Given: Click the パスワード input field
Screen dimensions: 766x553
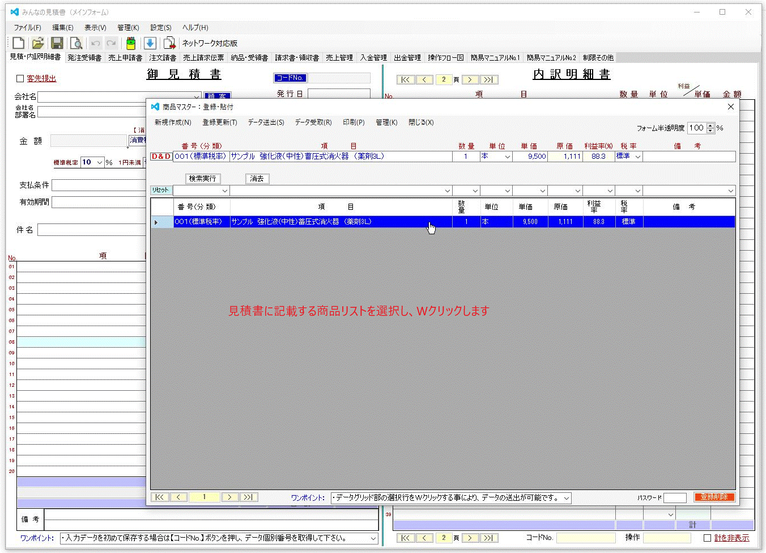Looking at the screenshot, I should 675,498.
